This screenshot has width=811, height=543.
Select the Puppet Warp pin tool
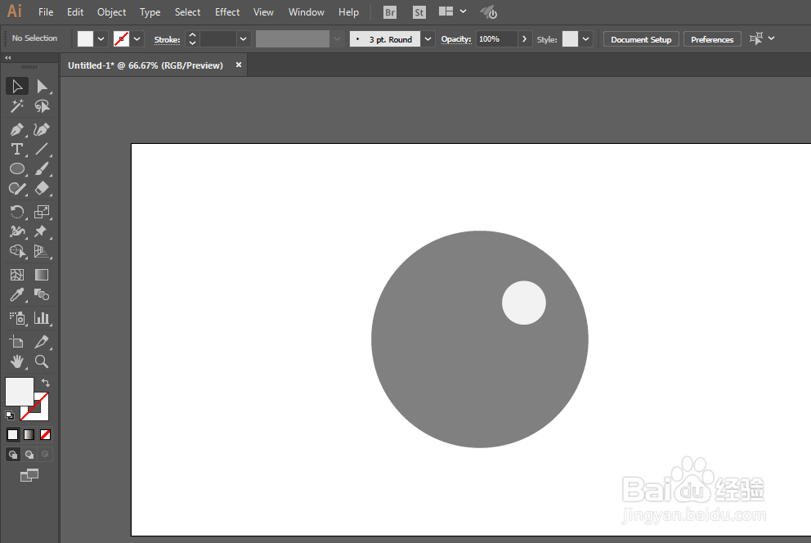click(42, 231)
